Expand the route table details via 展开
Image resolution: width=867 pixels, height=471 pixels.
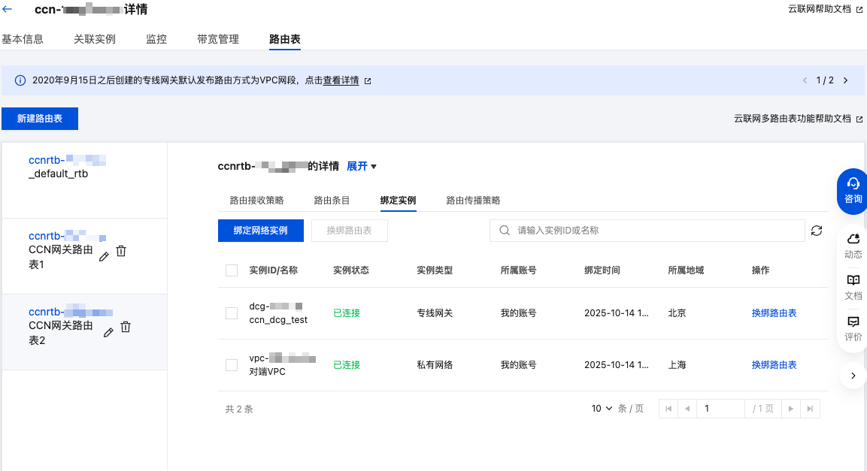click(361, 167)
